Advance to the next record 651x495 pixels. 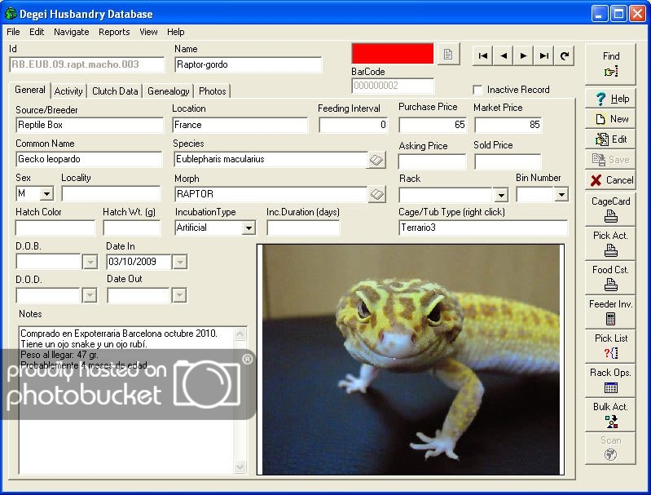(524, 55)
